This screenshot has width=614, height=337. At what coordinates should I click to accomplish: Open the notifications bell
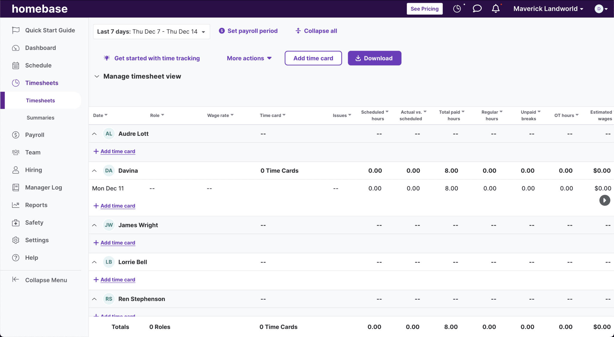(496, 9)
